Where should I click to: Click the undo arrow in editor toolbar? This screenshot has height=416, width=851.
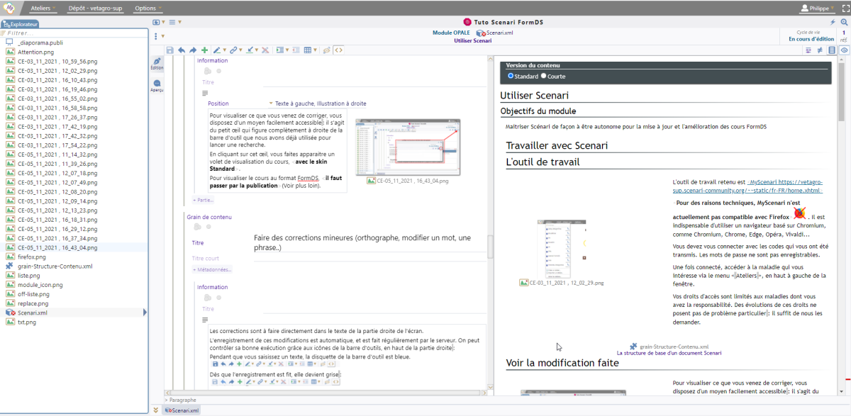click(x=182, y=50)
